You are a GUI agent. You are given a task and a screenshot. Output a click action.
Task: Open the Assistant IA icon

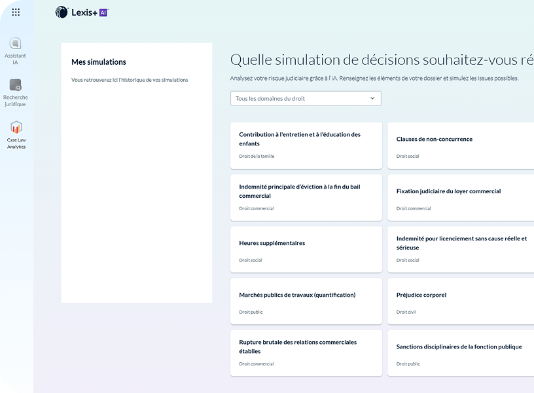point(16,44)
